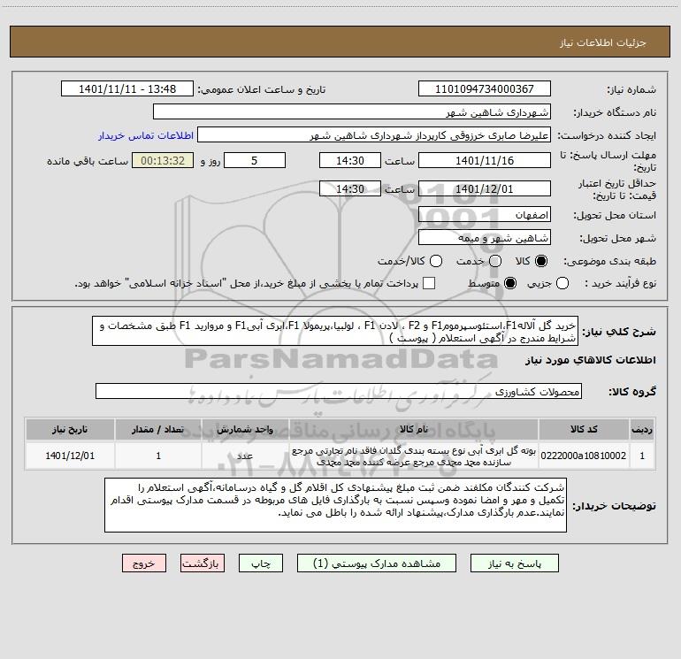Click the delivery city field شاهین شهر و میمه
681x659 pixels.
[x=485, y=238]
